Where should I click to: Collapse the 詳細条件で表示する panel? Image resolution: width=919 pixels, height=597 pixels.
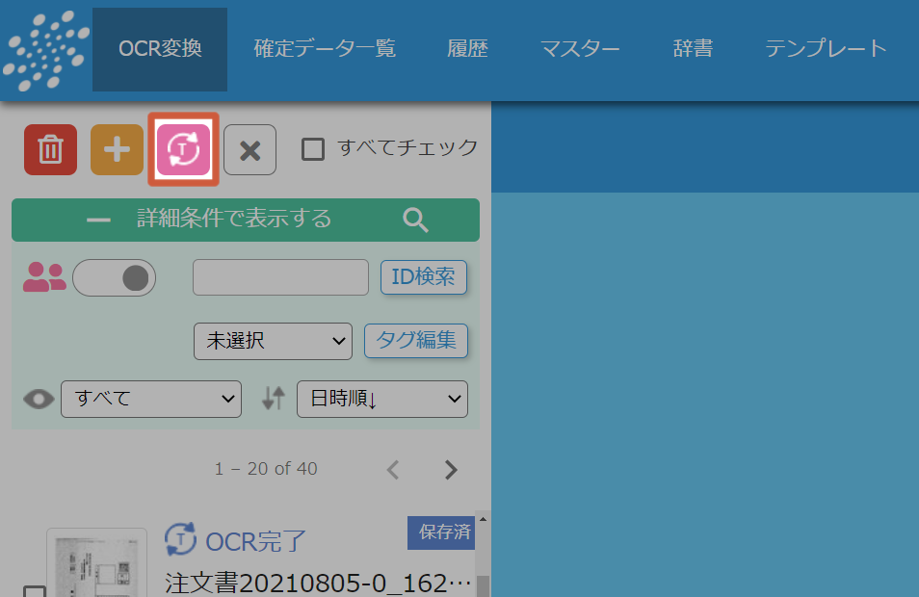[246, 220]
